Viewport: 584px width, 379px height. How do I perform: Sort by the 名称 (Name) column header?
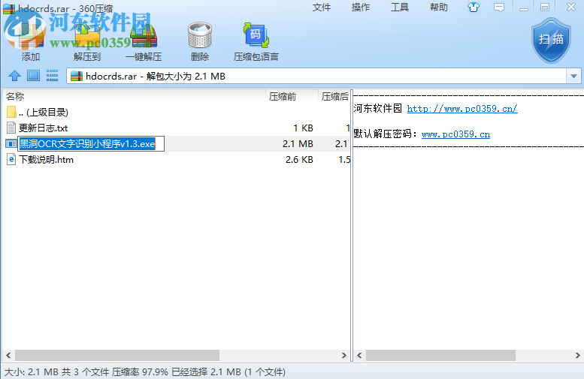134,97
